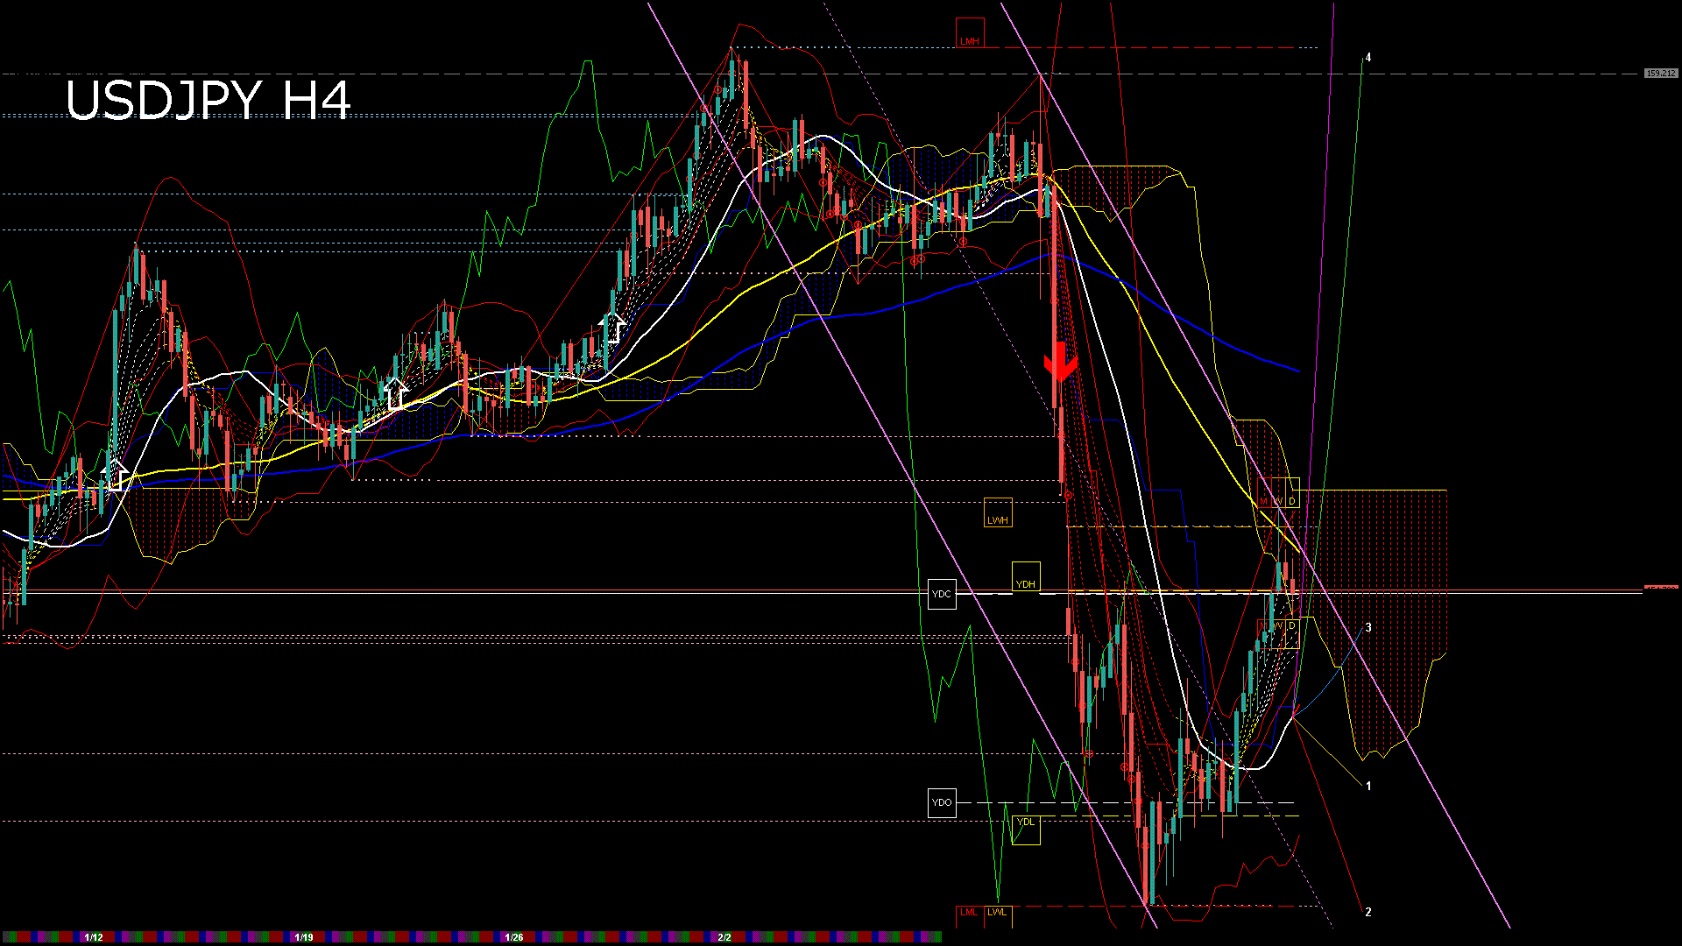Screen dimensions: 1682x946
Task: Toggle the M monthly level display
Action: point(1262,499)
